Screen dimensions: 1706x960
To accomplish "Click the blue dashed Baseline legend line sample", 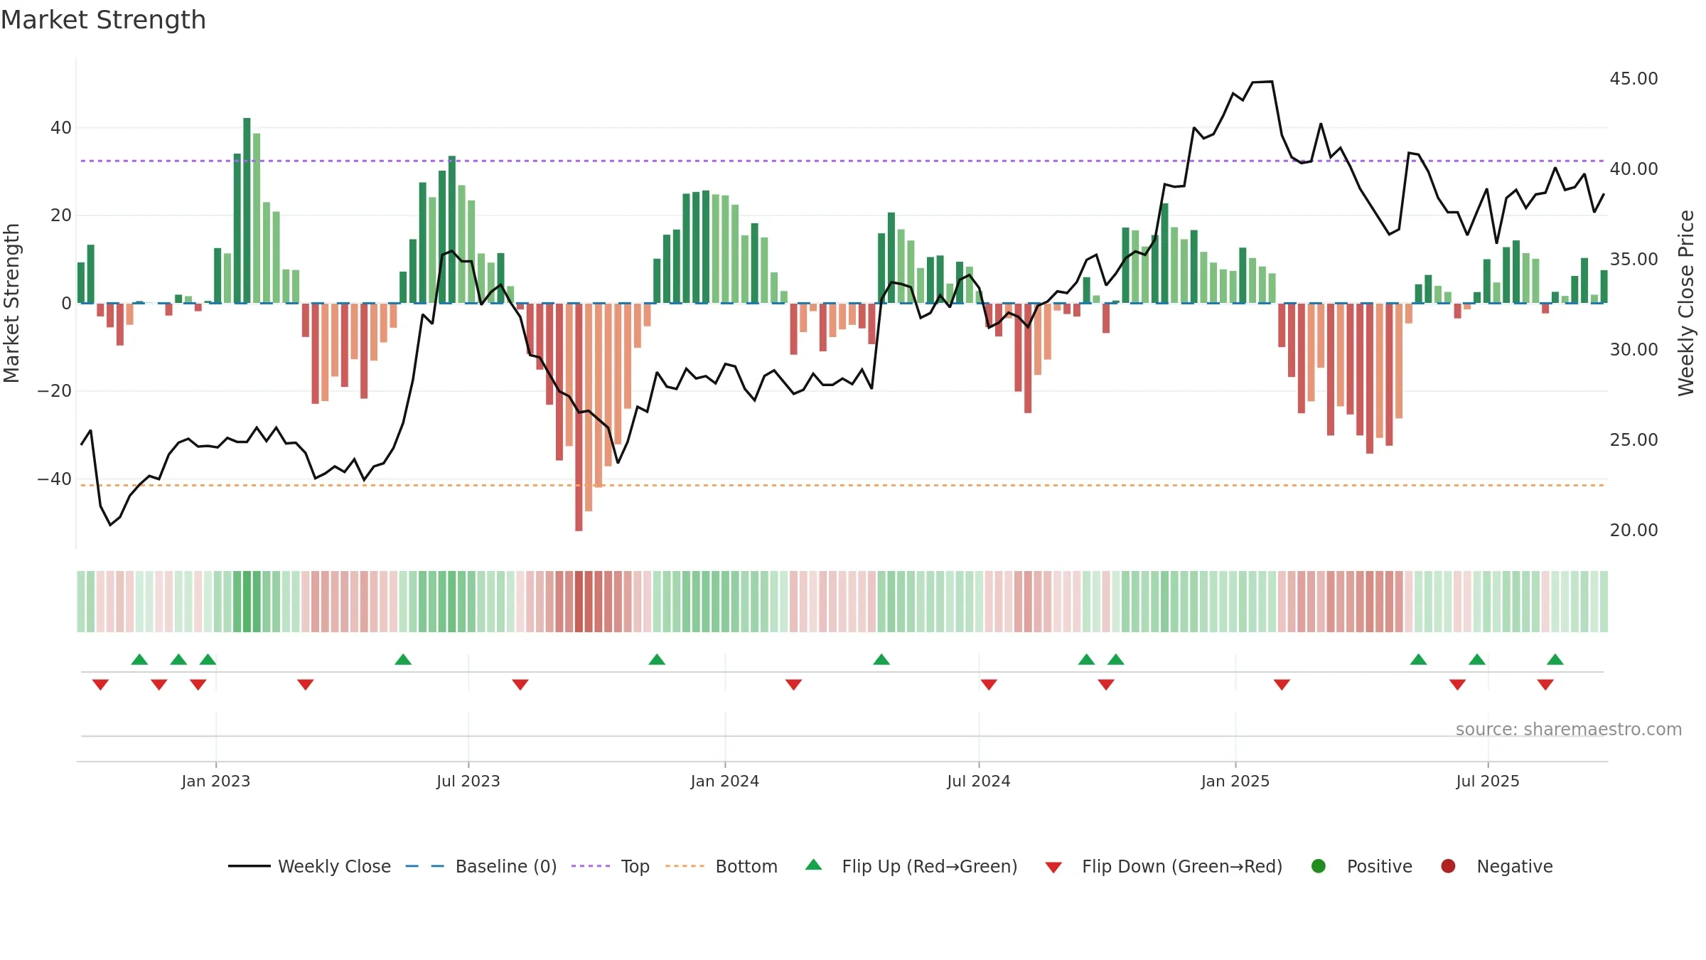I will 425,866.
